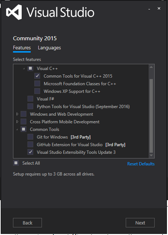The height and width of the screenshot is (235, 168).
Task: Click the Back button
Action: (27, 223)
